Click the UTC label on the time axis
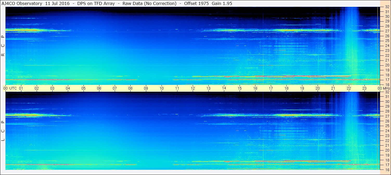This screenshot has height=175, width=391. tap(13, 88)
